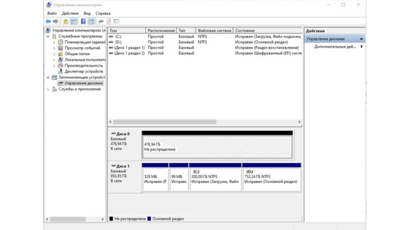Image resolution: width=410 pixels, height=230 pixels.
Task: Click the volume list horizontal scrollbar thumb
Action: point(165,122)
